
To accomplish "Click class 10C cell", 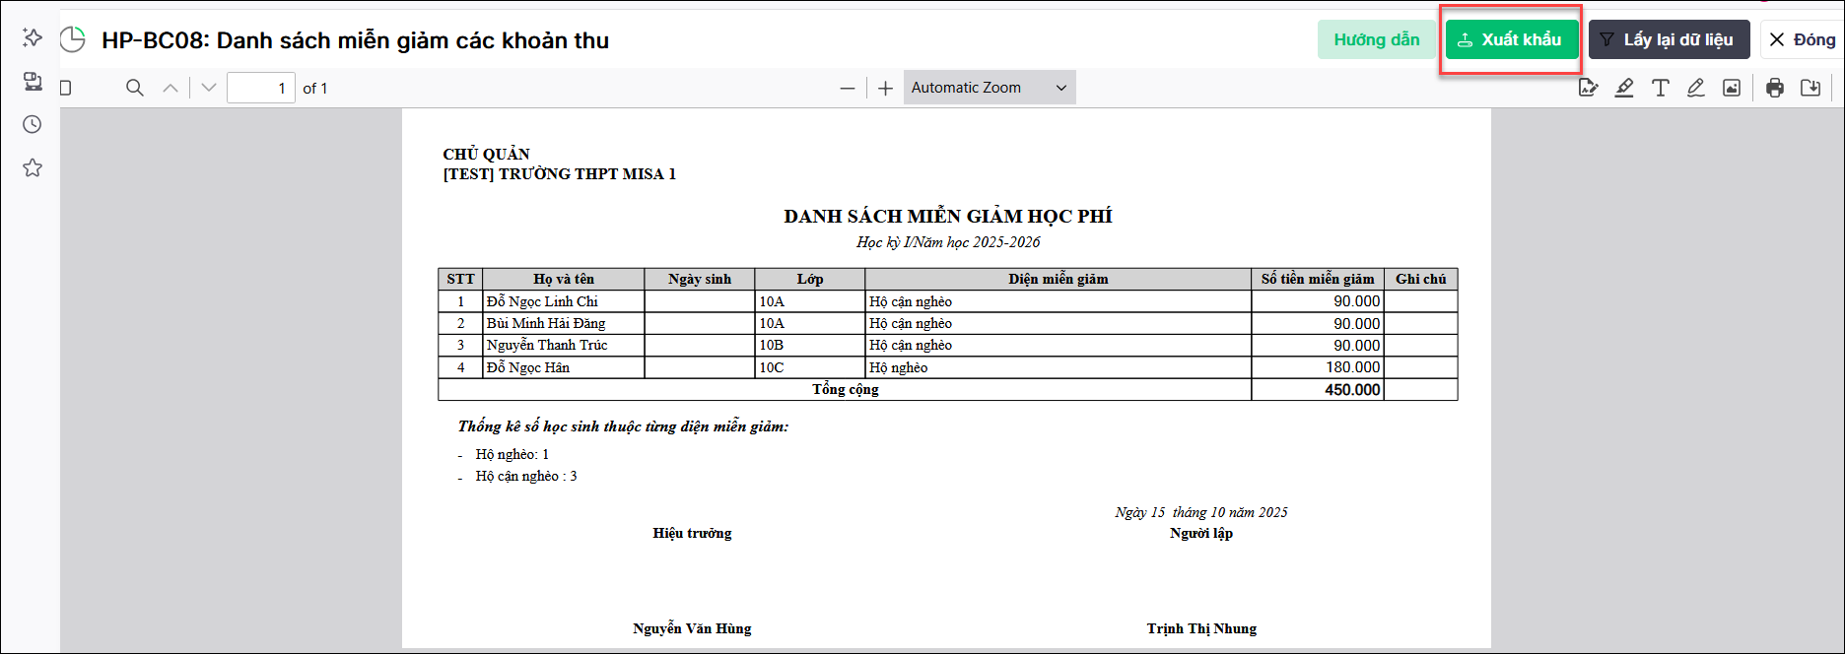I will click(810, 367).
